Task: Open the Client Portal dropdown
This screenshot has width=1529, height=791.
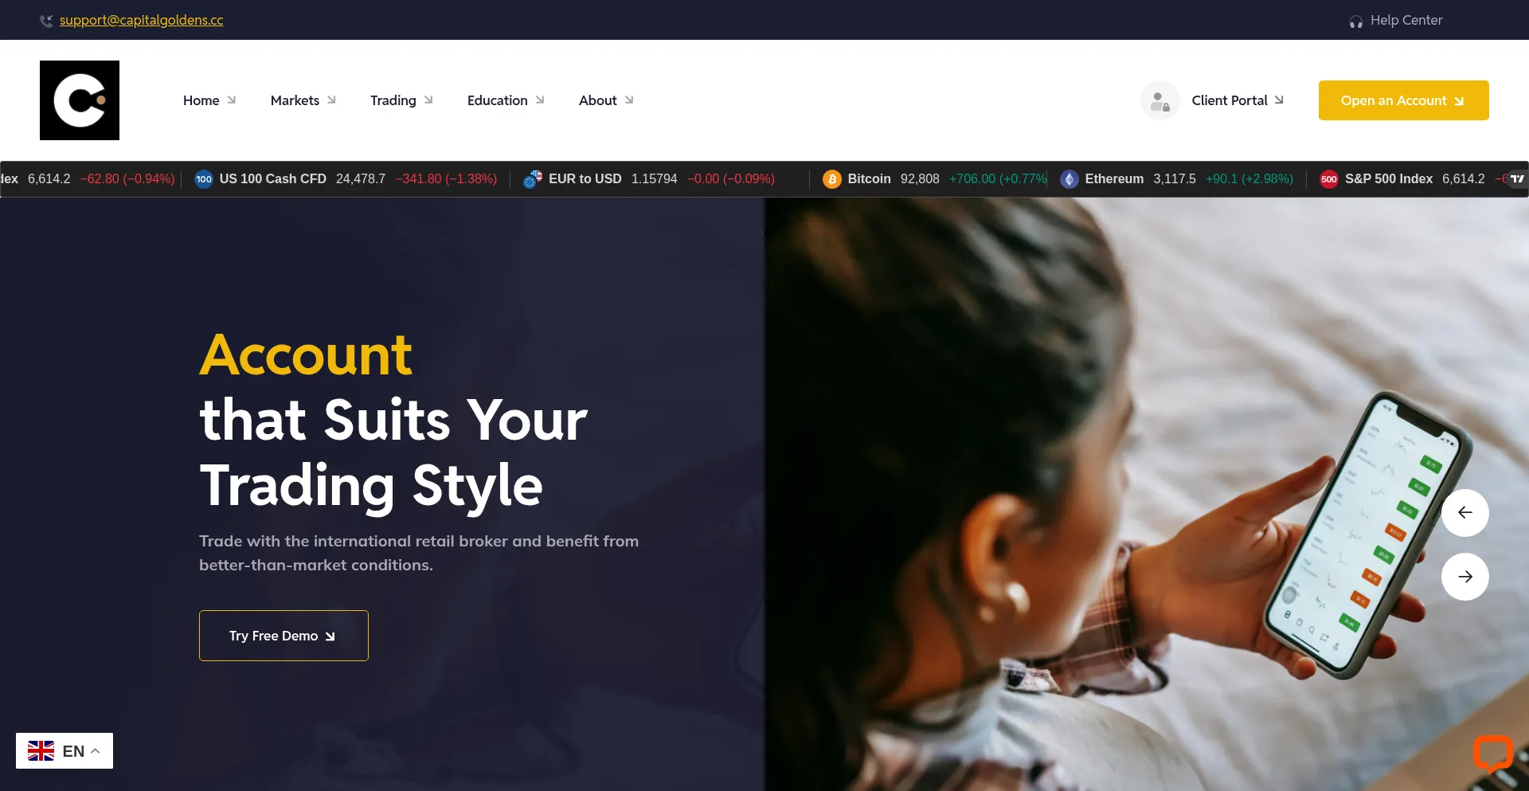Action: tap(1238, 100)
